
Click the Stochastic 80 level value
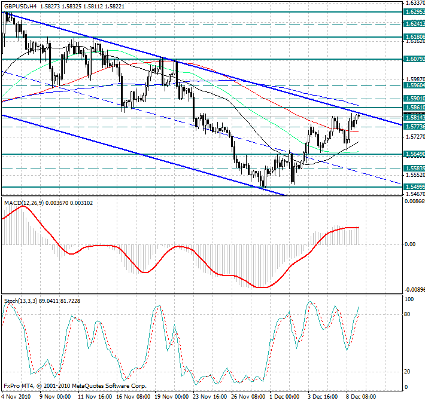407,314
